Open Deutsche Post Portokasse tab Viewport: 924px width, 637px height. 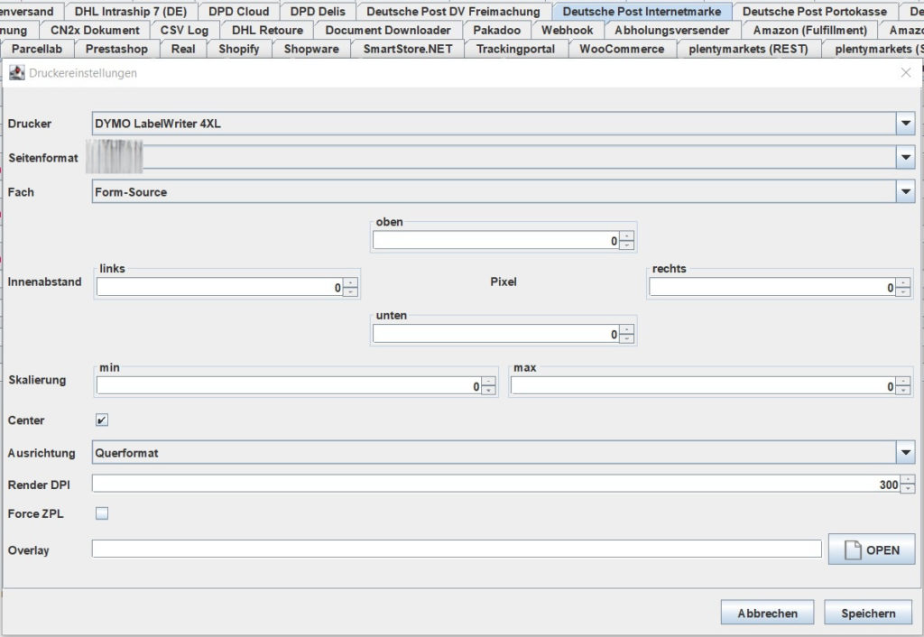[815, 11]
